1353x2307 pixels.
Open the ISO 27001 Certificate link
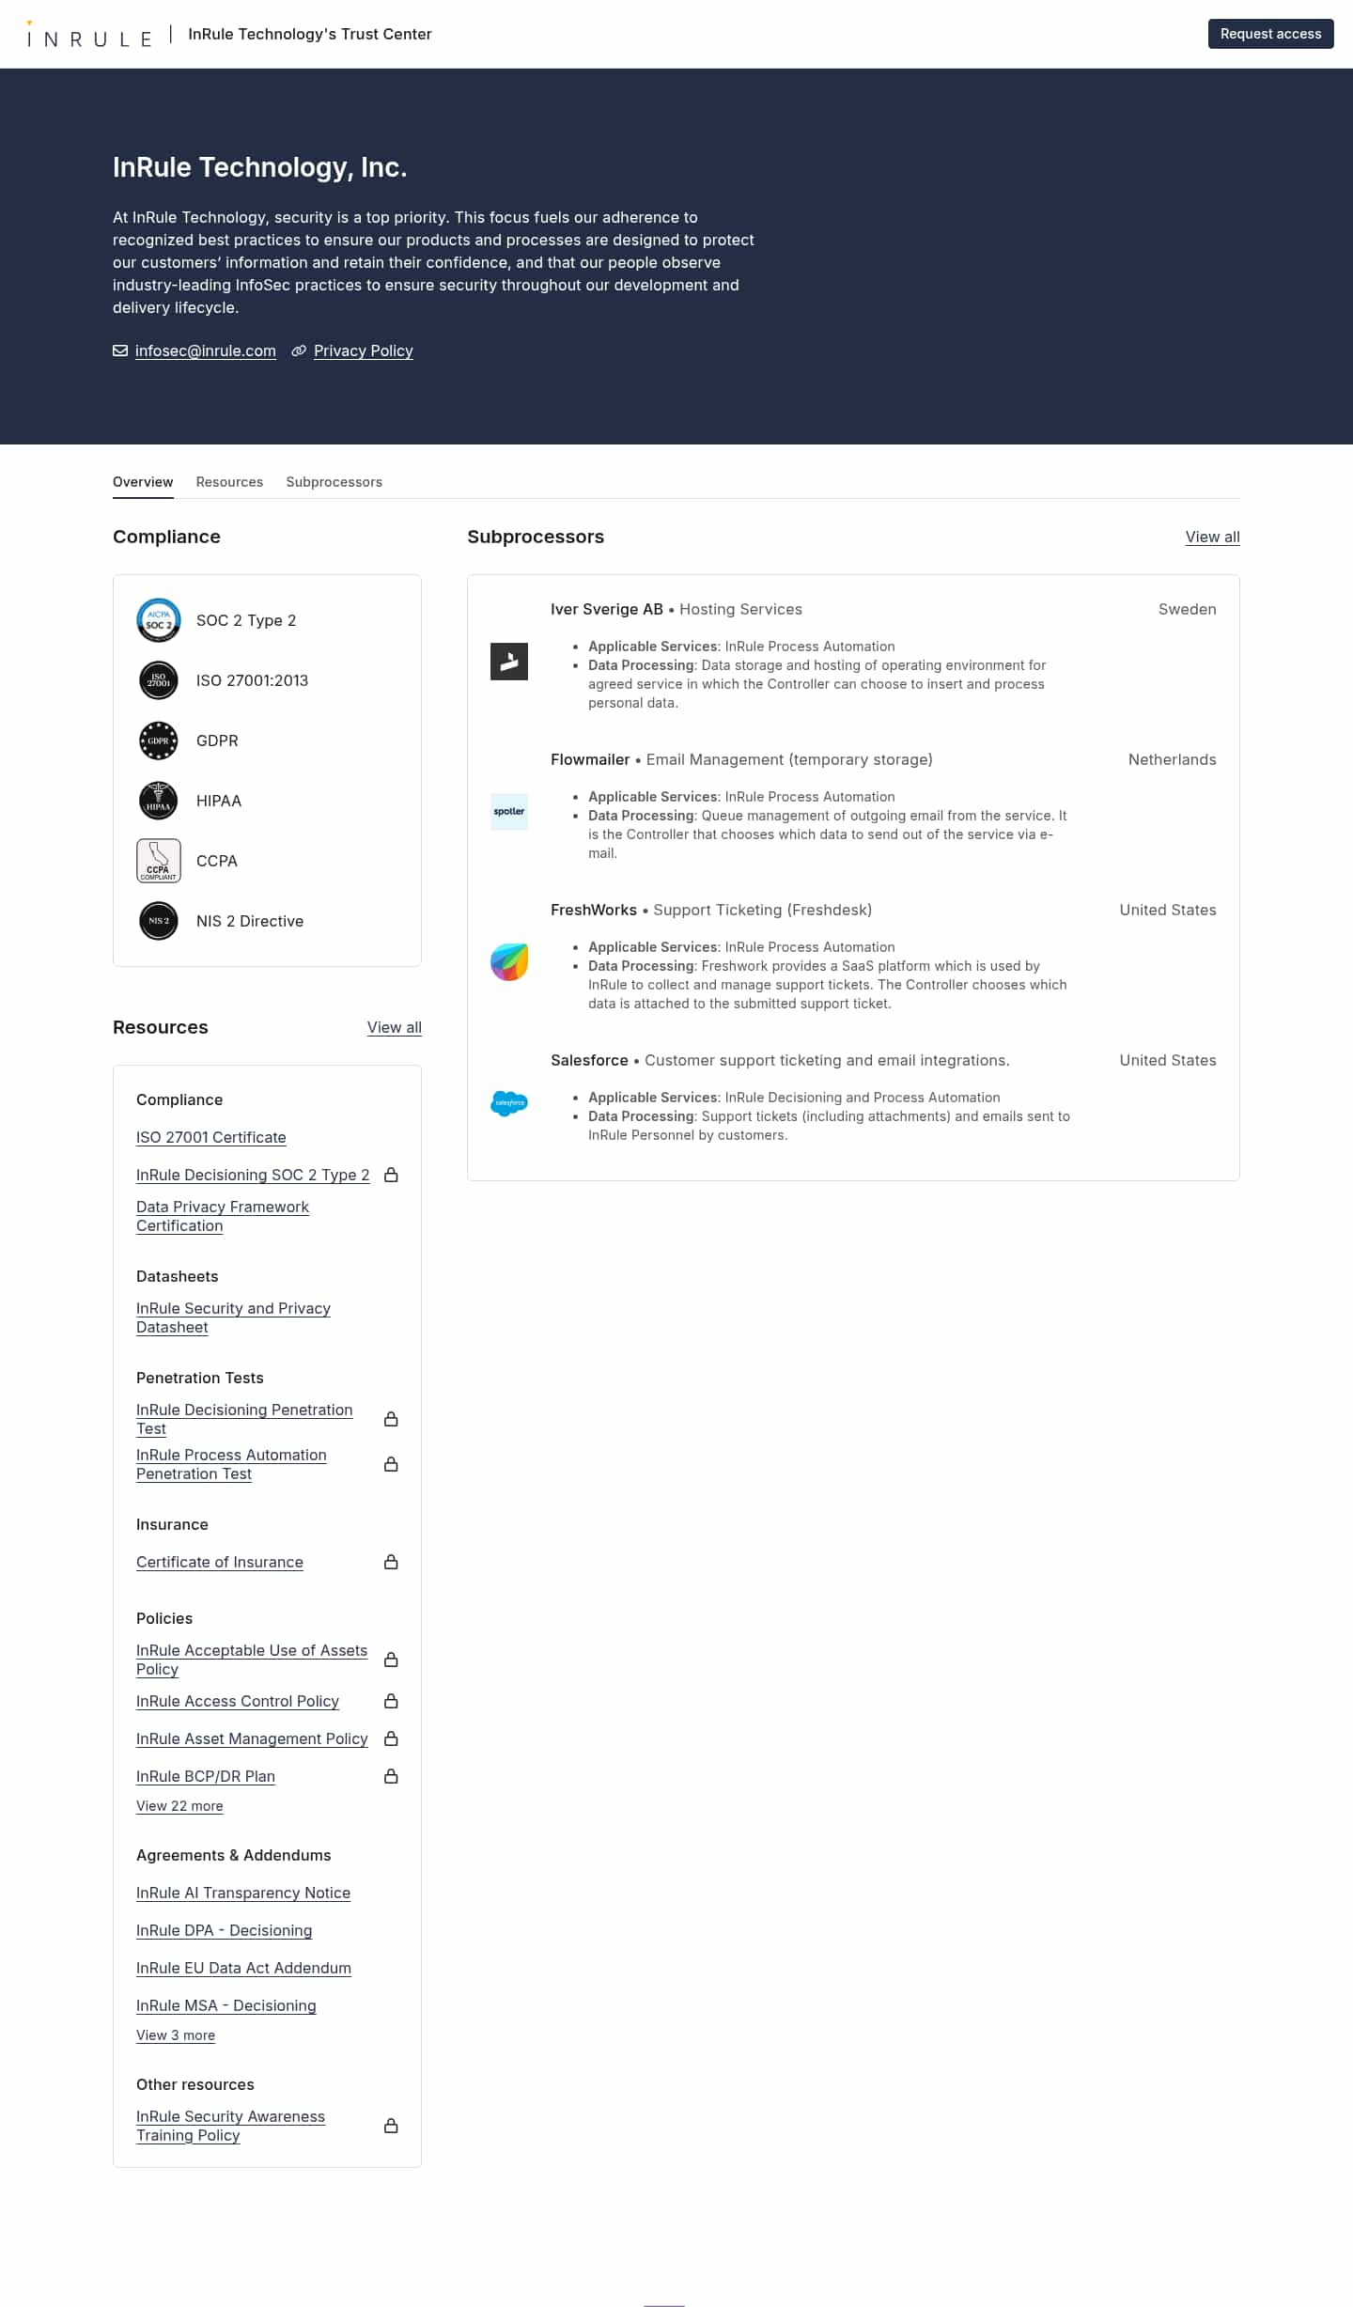[x=211, y=1137]
